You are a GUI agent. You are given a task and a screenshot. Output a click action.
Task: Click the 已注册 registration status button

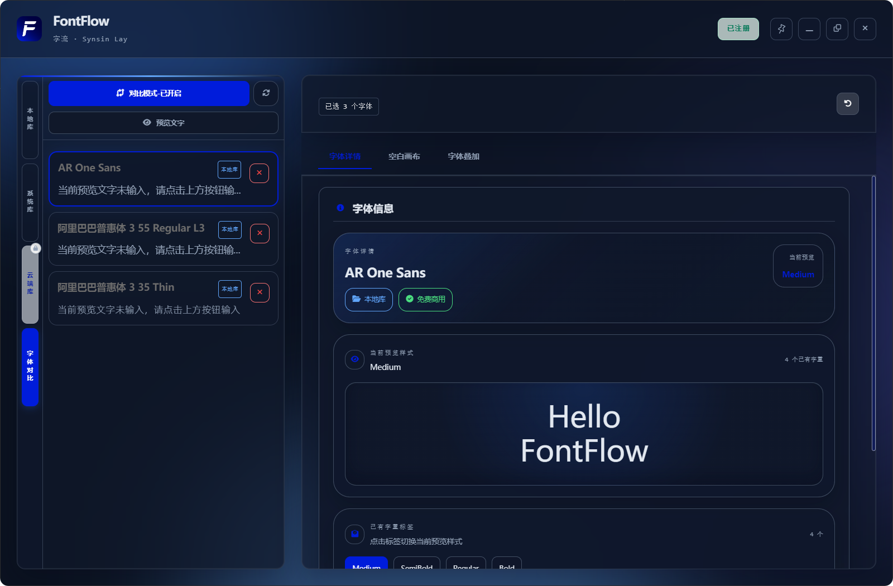coord(738,29)
